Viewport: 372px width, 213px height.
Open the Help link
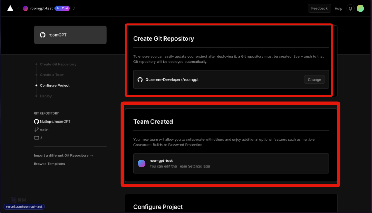[338, 8]
